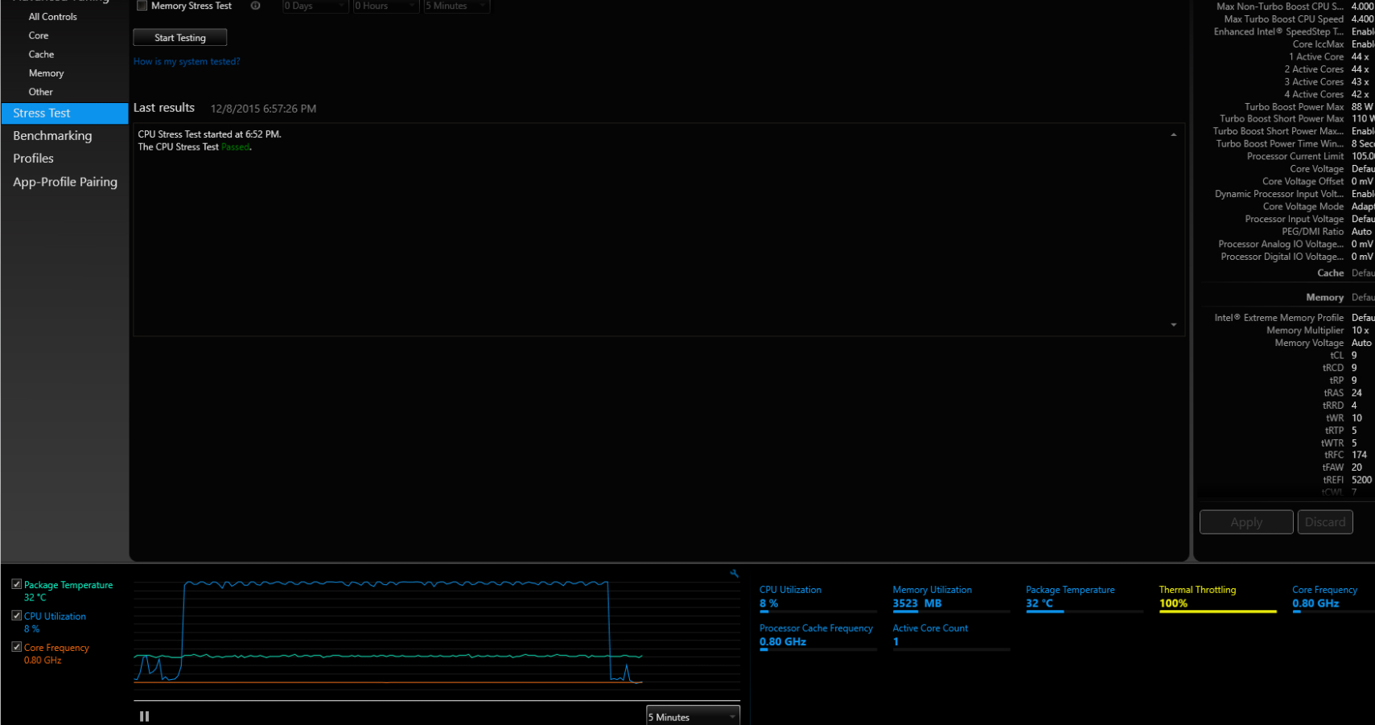Uncheck the Core Frequency graph checkbox
This screenshot has height=725, width=1375.
(x=16, y=647)
